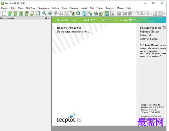Click the Load XY link in green banner

pyautogui.click(x=89, y=20)
